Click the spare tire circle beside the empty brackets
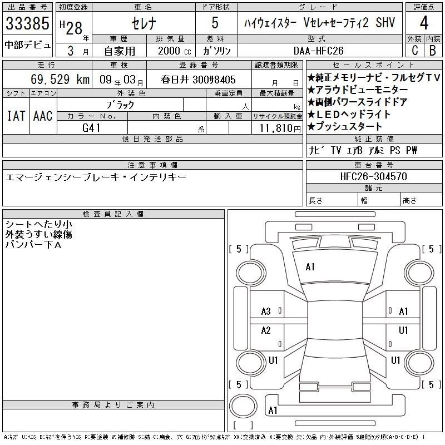This screenshot has height=445, width=445. (x=243, y=406)
